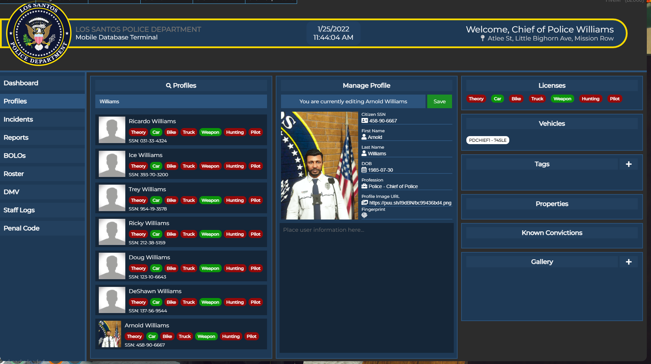Click SSN 031-33-4324 under Ricardo Williams
Screen dimensions: 651x364
148,141
